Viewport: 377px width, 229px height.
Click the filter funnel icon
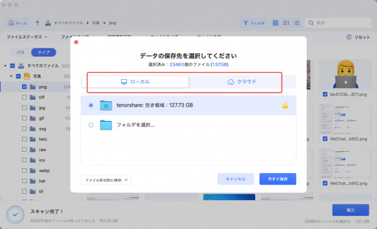point(246,23)
